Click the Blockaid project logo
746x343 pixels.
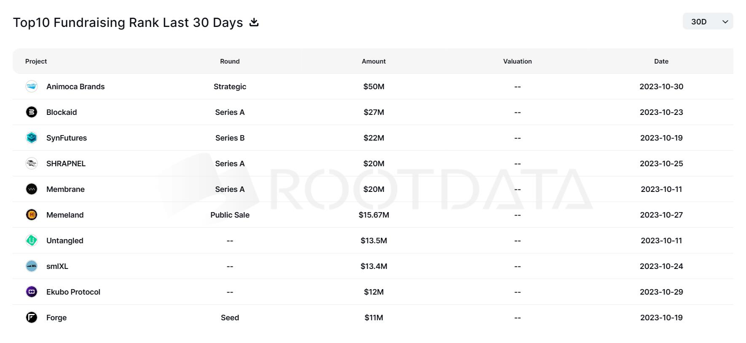[32, 112]
